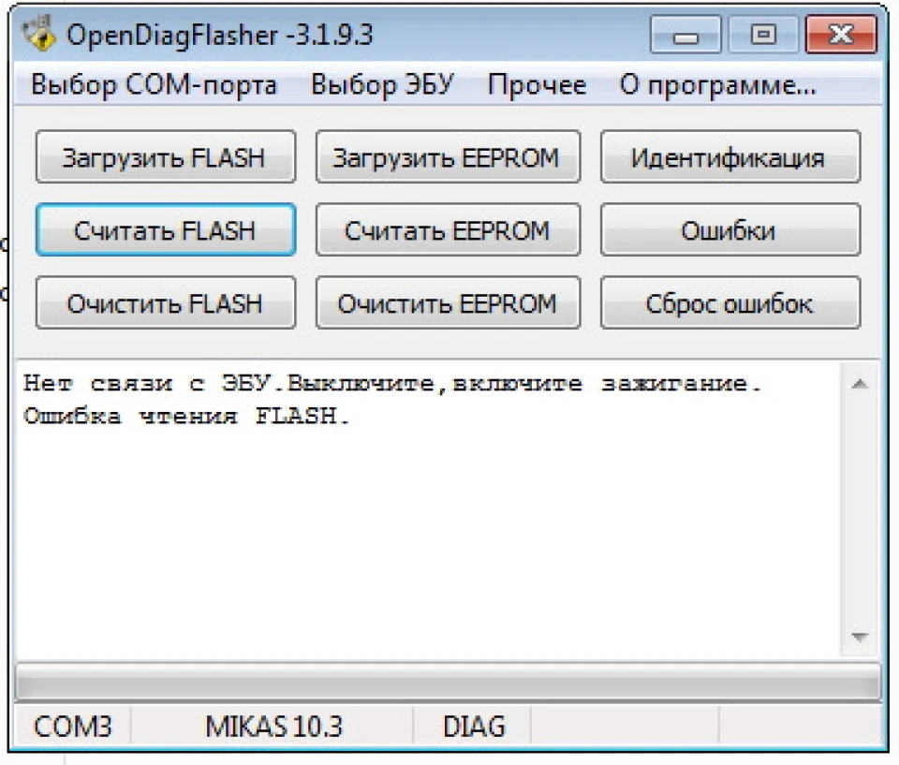Open the Прочее menu
899x765 pixels.
click(x=537, y=85)
